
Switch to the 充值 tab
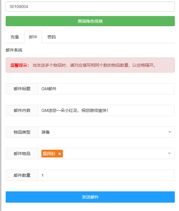[x=15, y=37]
